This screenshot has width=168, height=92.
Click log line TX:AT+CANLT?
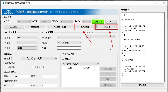click(128, 49)
